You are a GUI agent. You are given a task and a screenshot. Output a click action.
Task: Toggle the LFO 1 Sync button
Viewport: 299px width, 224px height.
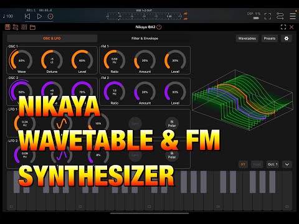tap(135, 124)
